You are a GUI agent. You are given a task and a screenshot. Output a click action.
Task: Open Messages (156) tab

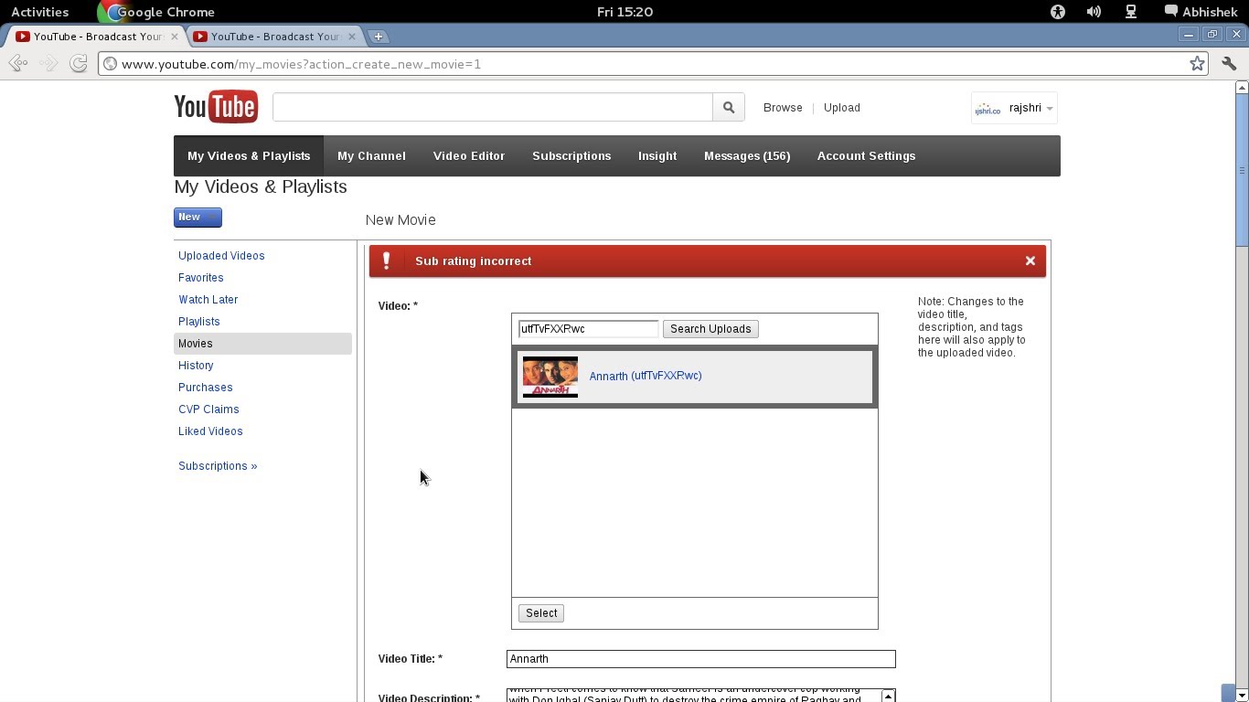747,156
